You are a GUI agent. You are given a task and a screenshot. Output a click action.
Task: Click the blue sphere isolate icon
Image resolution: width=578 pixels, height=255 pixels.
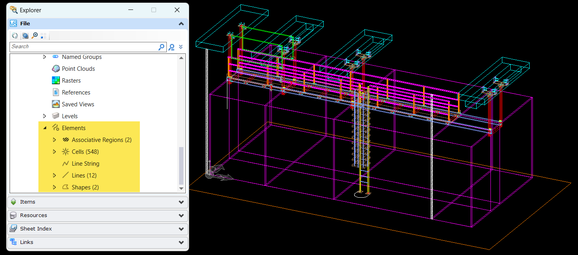pyautogui.click(x=25, y=36)
